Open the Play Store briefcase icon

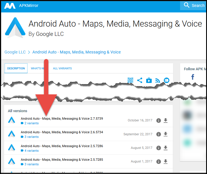tap(149, 80)
